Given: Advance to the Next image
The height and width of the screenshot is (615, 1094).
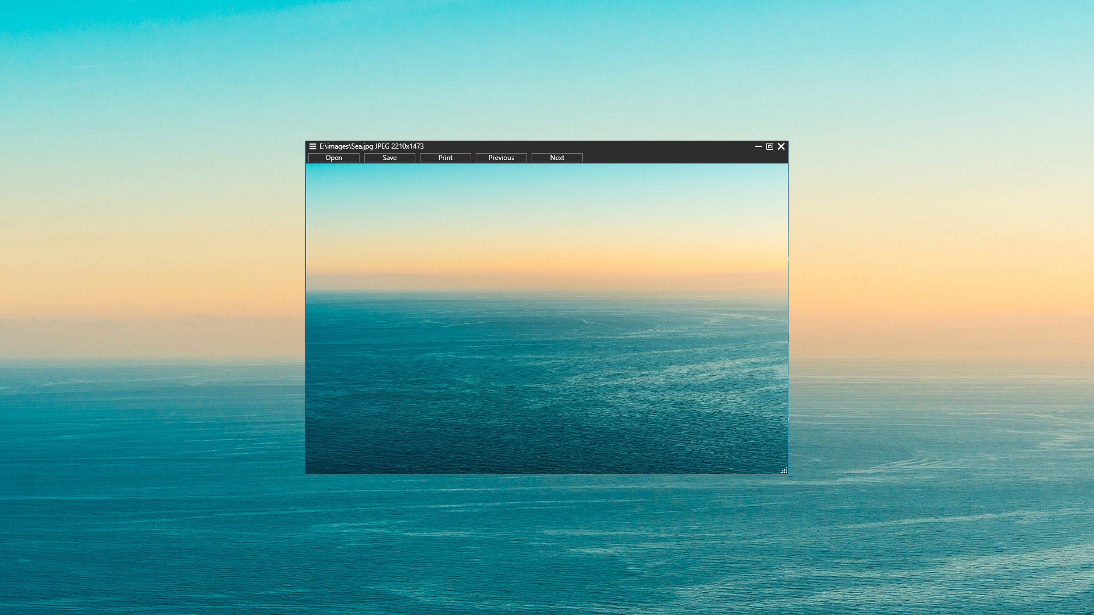Looking at the screenshot, I should click(557, 158).
